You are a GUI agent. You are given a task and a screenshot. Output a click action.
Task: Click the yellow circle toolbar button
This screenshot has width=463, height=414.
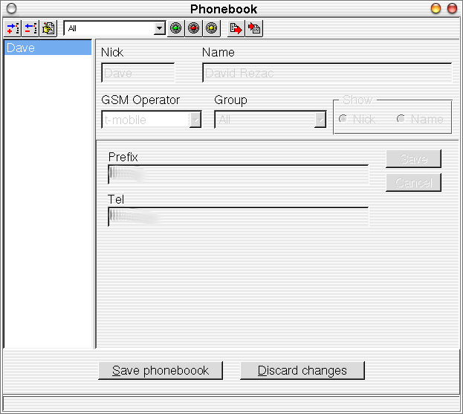pyautogui.click(x=211, y=29)
